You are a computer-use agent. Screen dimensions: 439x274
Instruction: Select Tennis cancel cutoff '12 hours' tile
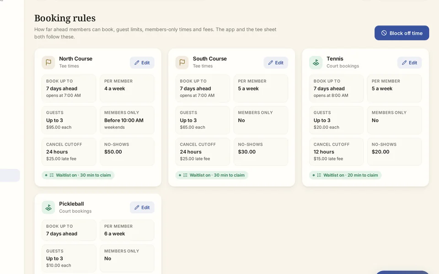pos(336,152)
